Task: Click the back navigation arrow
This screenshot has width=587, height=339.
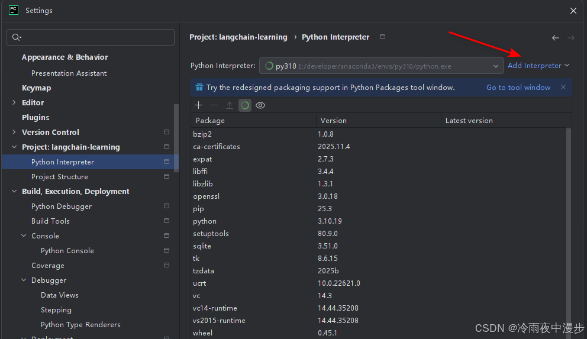Action: [556, 38]
